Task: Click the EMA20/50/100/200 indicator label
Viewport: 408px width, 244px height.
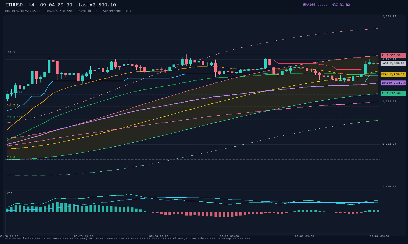Action: [59, 11]
